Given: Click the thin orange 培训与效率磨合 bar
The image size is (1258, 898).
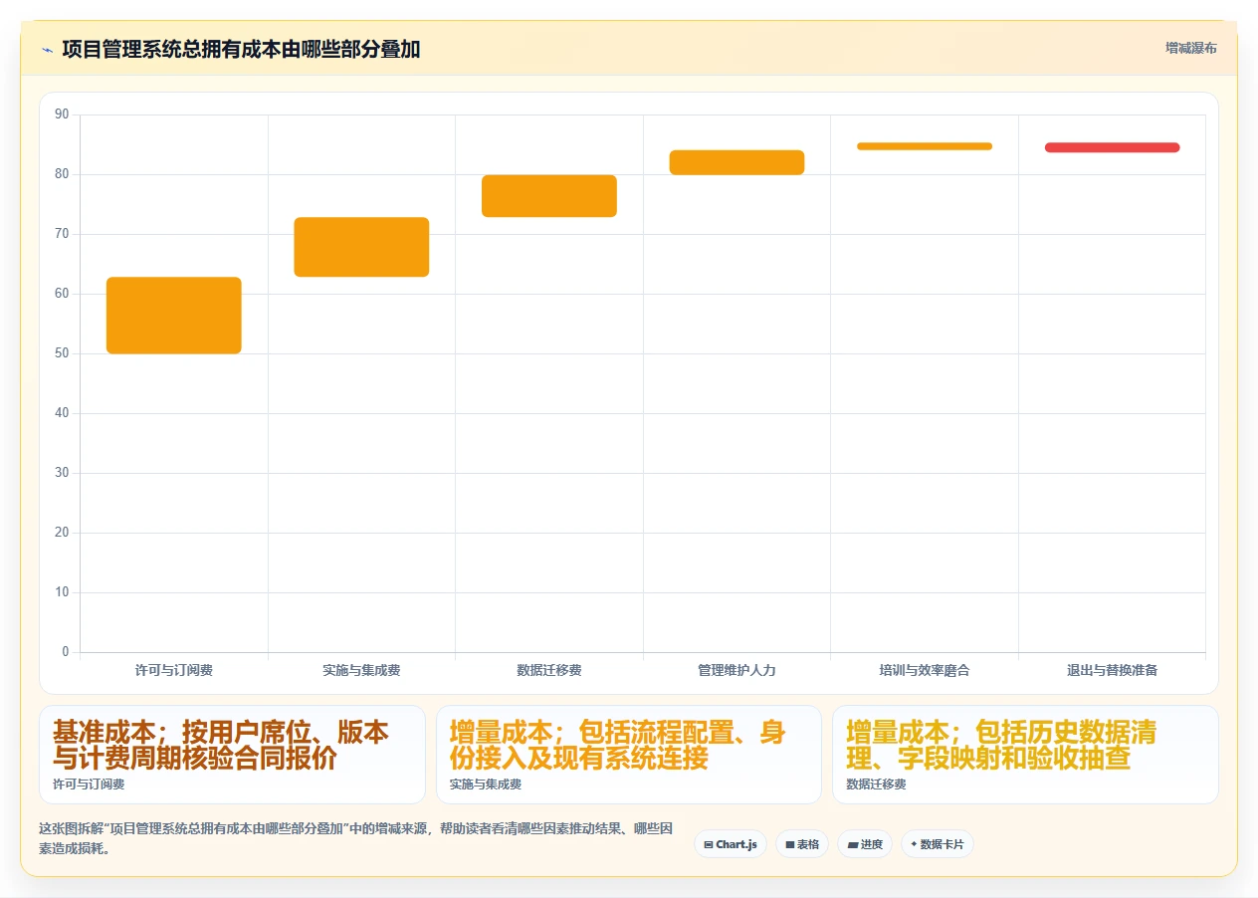Looking at the screenshot, I should tap(925, 146).
